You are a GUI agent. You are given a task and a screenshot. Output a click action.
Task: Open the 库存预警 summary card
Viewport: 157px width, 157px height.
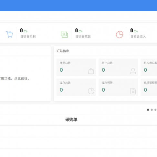pyautogui.click(x=118, y=87)
